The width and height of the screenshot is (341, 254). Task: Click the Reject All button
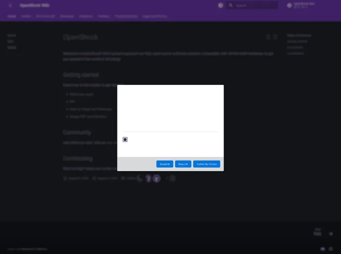coord(183,164)
